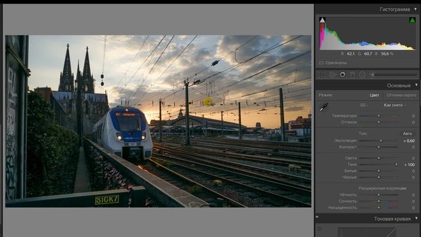Click the Экспозиция label
The width and height of the screenshot is (421, 237).
click(x=345, y=140)
